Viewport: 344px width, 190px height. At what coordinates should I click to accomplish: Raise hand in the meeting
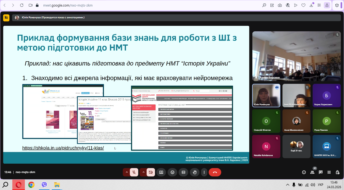195,172
